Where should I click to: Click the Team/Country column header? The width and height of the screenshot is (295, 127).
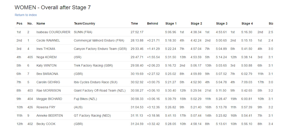pyautogui.click(x=84, y=24)
